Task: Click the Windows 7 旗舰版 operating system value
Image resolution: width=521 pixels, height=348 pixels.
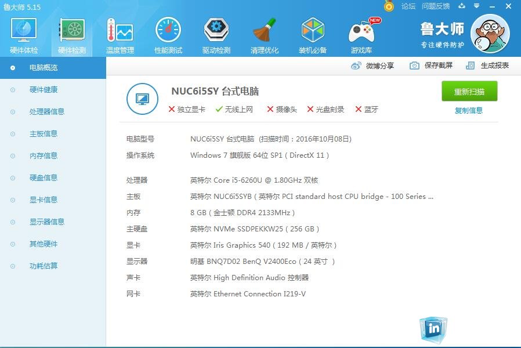Action: [259, 155]
